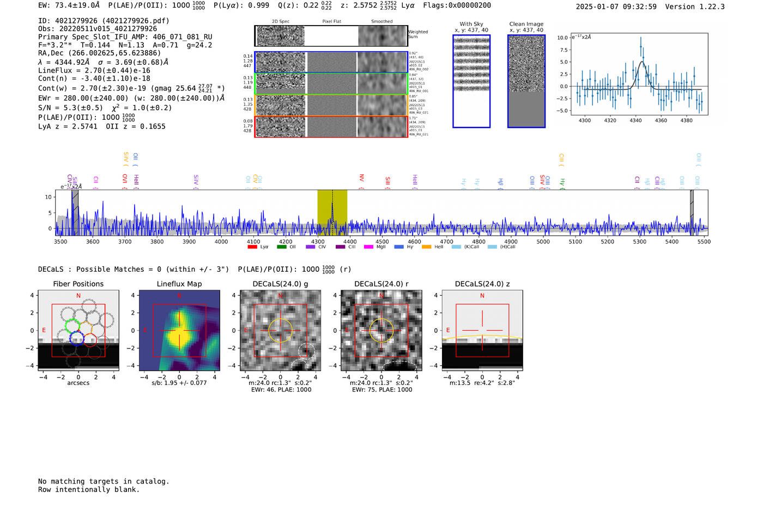The image size is (763, 519).
Task: Click the red-bordered fiber 2D spectrum row
Action: (x=331, y=126)
